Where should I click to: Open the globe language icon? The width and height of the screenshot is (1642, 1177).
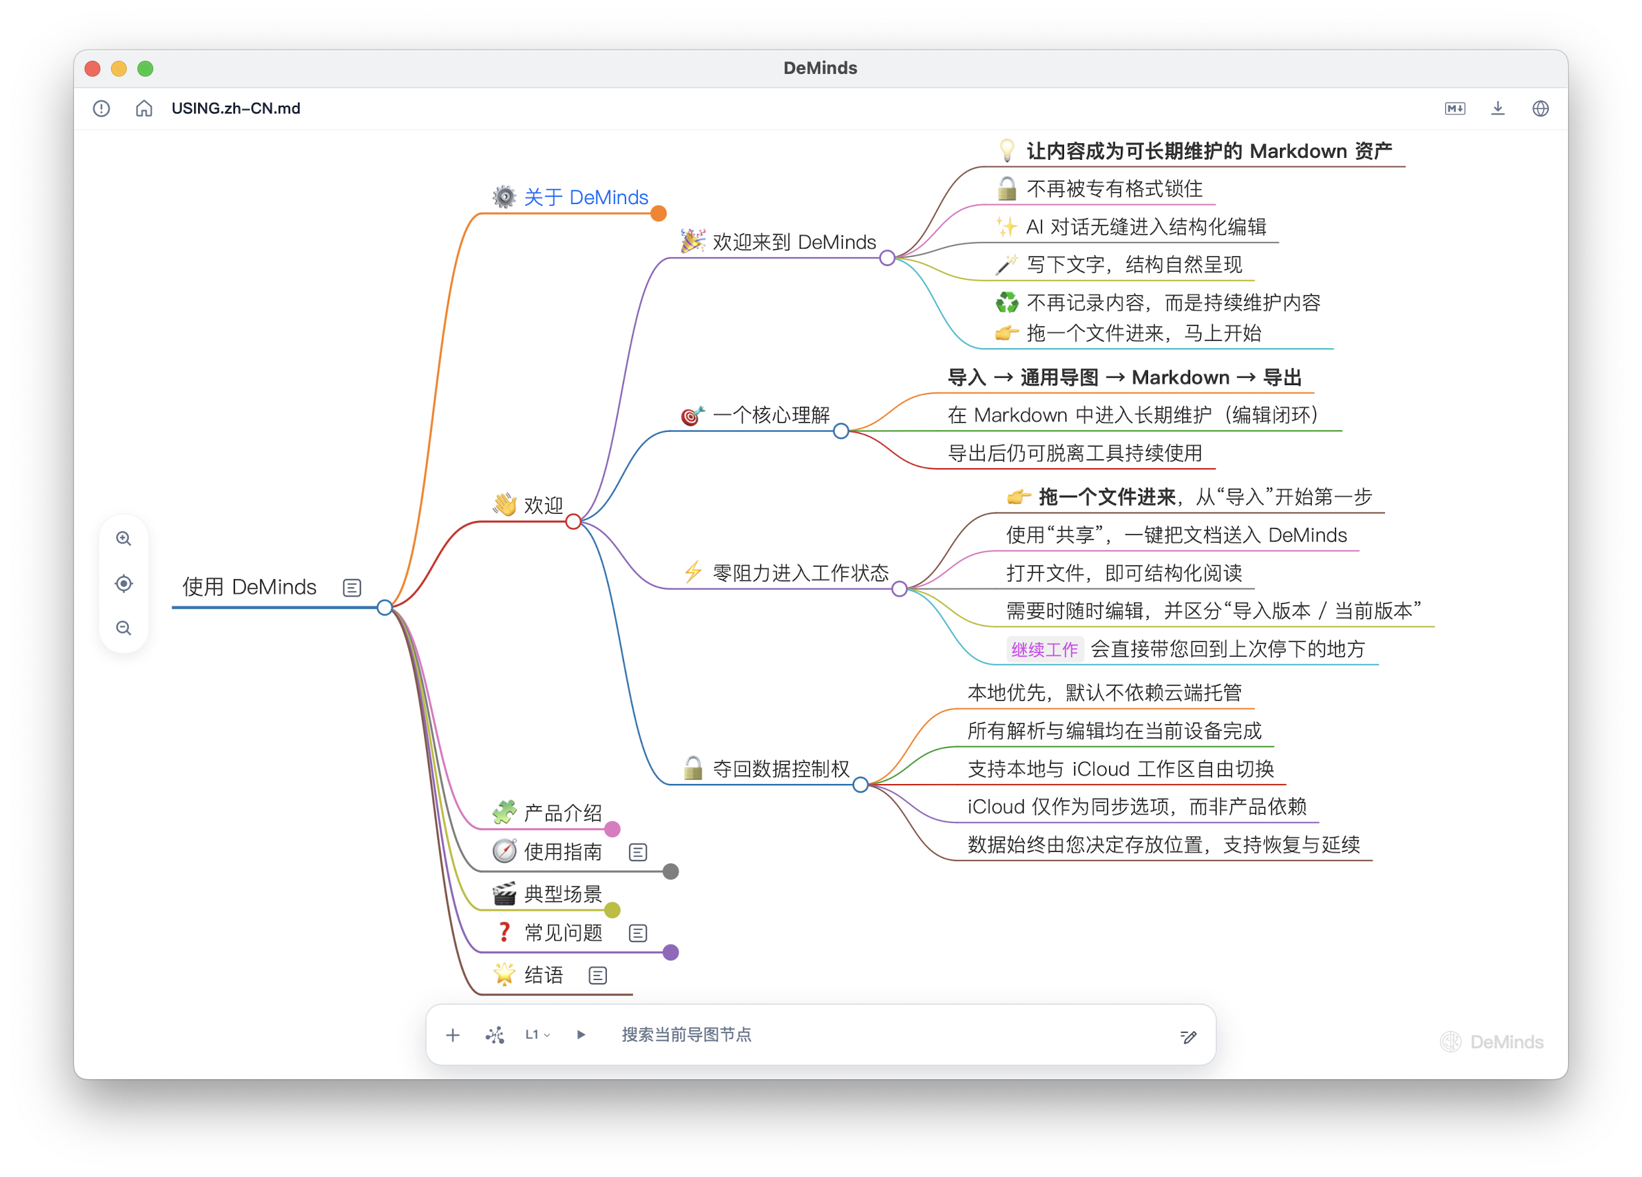coord(1540,108)
